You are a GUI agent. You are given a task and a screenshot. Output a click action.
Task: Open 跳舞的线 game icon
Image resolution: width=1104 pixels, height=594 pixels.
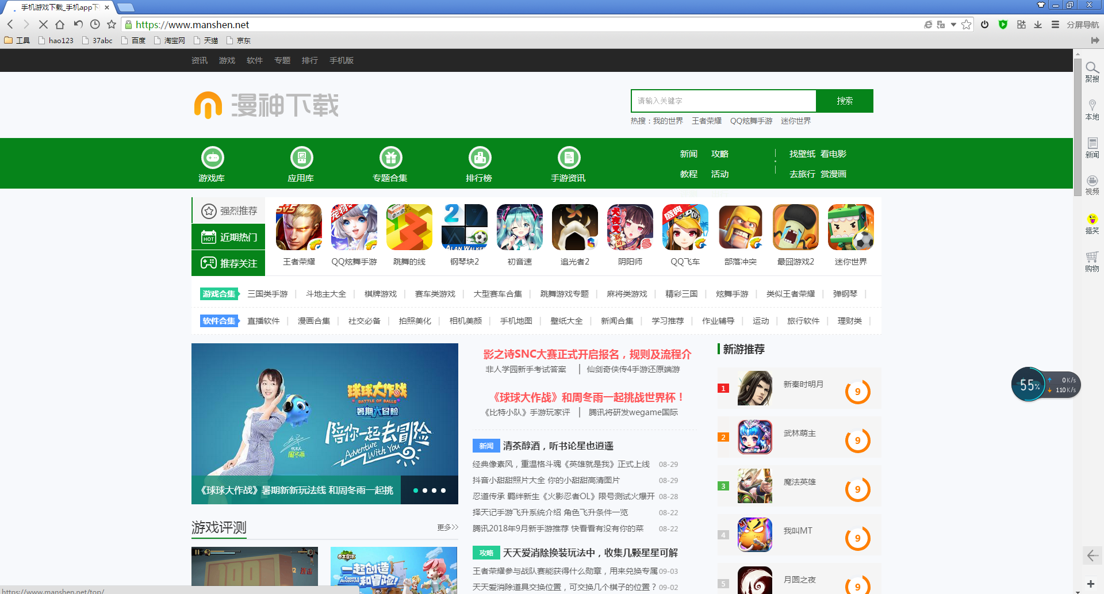[409, 227]
